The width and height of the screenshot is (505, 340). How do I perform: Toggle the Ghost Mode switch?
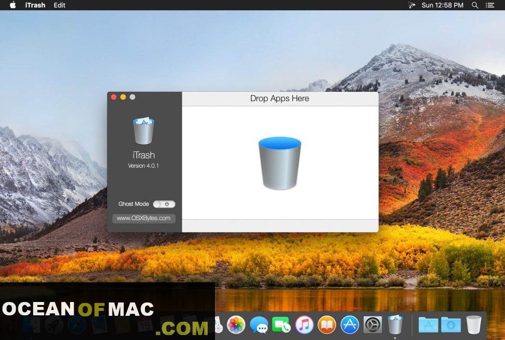[x=164, y=204]
